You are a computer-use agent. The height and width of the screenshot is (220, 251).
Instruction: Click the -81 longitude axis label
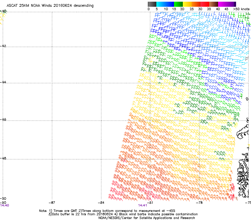coord(150,203)
